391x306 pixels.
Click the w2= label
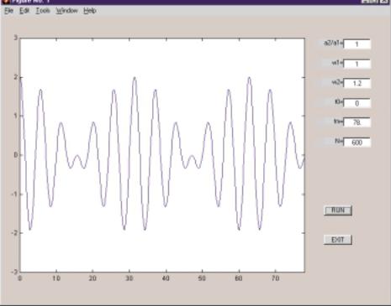pyautogui.click(x=337, y=82)
